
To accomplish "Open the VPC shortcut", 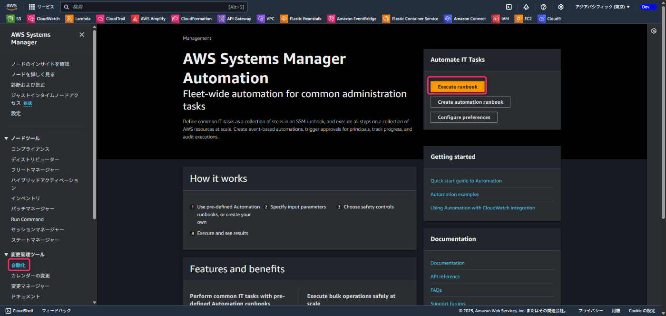I will pyautogui.click(x=266, y=19).
